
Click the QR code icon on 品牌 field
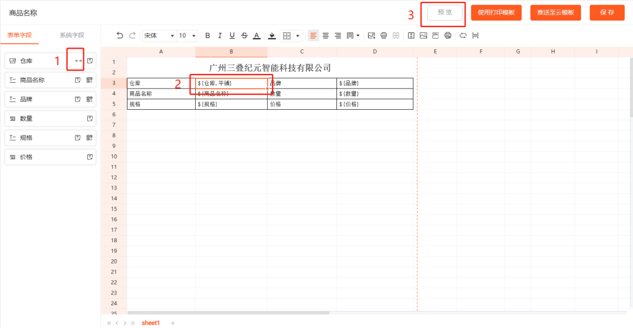click(90, 99)
